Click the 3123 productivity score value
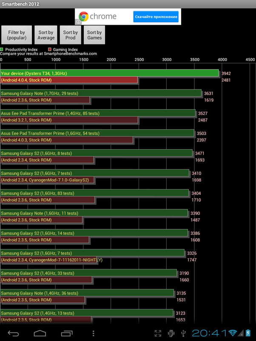Image resolution: width=256 pixels, height=341 pixels. (180, 313)
